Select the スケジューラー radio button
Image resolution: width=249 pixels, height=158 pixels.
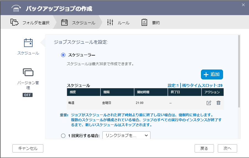click(63, 55)
